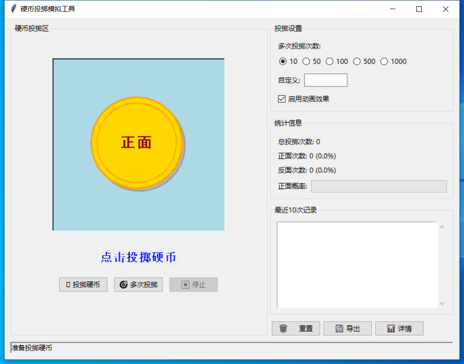The height and width of the screenshot is (364, 464).
Task: Click the feather app icon in title bar
Action: coord(13,9)
